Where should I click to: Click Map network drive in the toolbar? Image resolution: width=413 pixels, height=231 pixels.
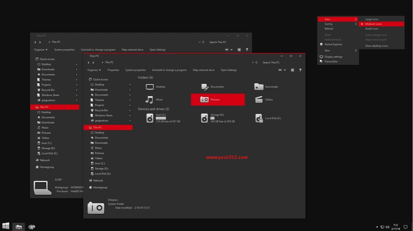pyautogui.click(x=203, y=70)
